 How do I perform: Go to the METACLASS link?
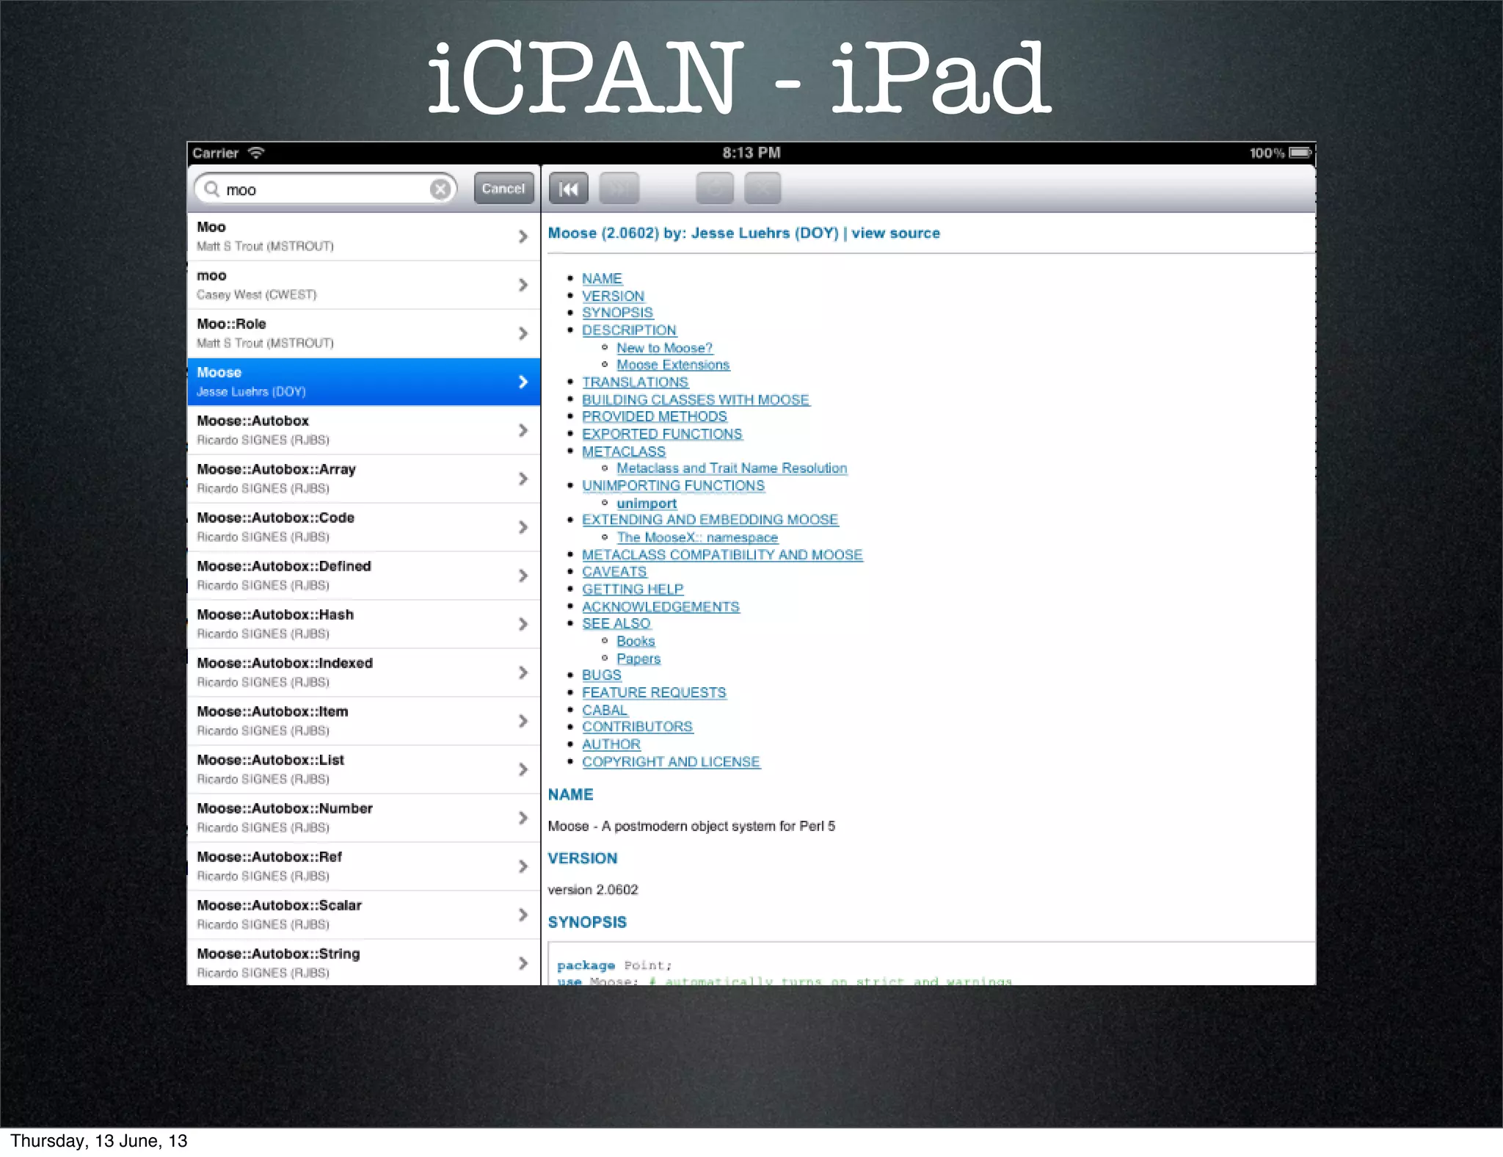coord(624,451)
